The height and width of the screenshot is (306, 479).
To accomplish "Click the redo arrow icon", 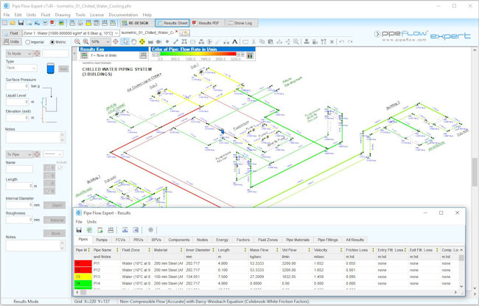I will (x=350, y=41).
